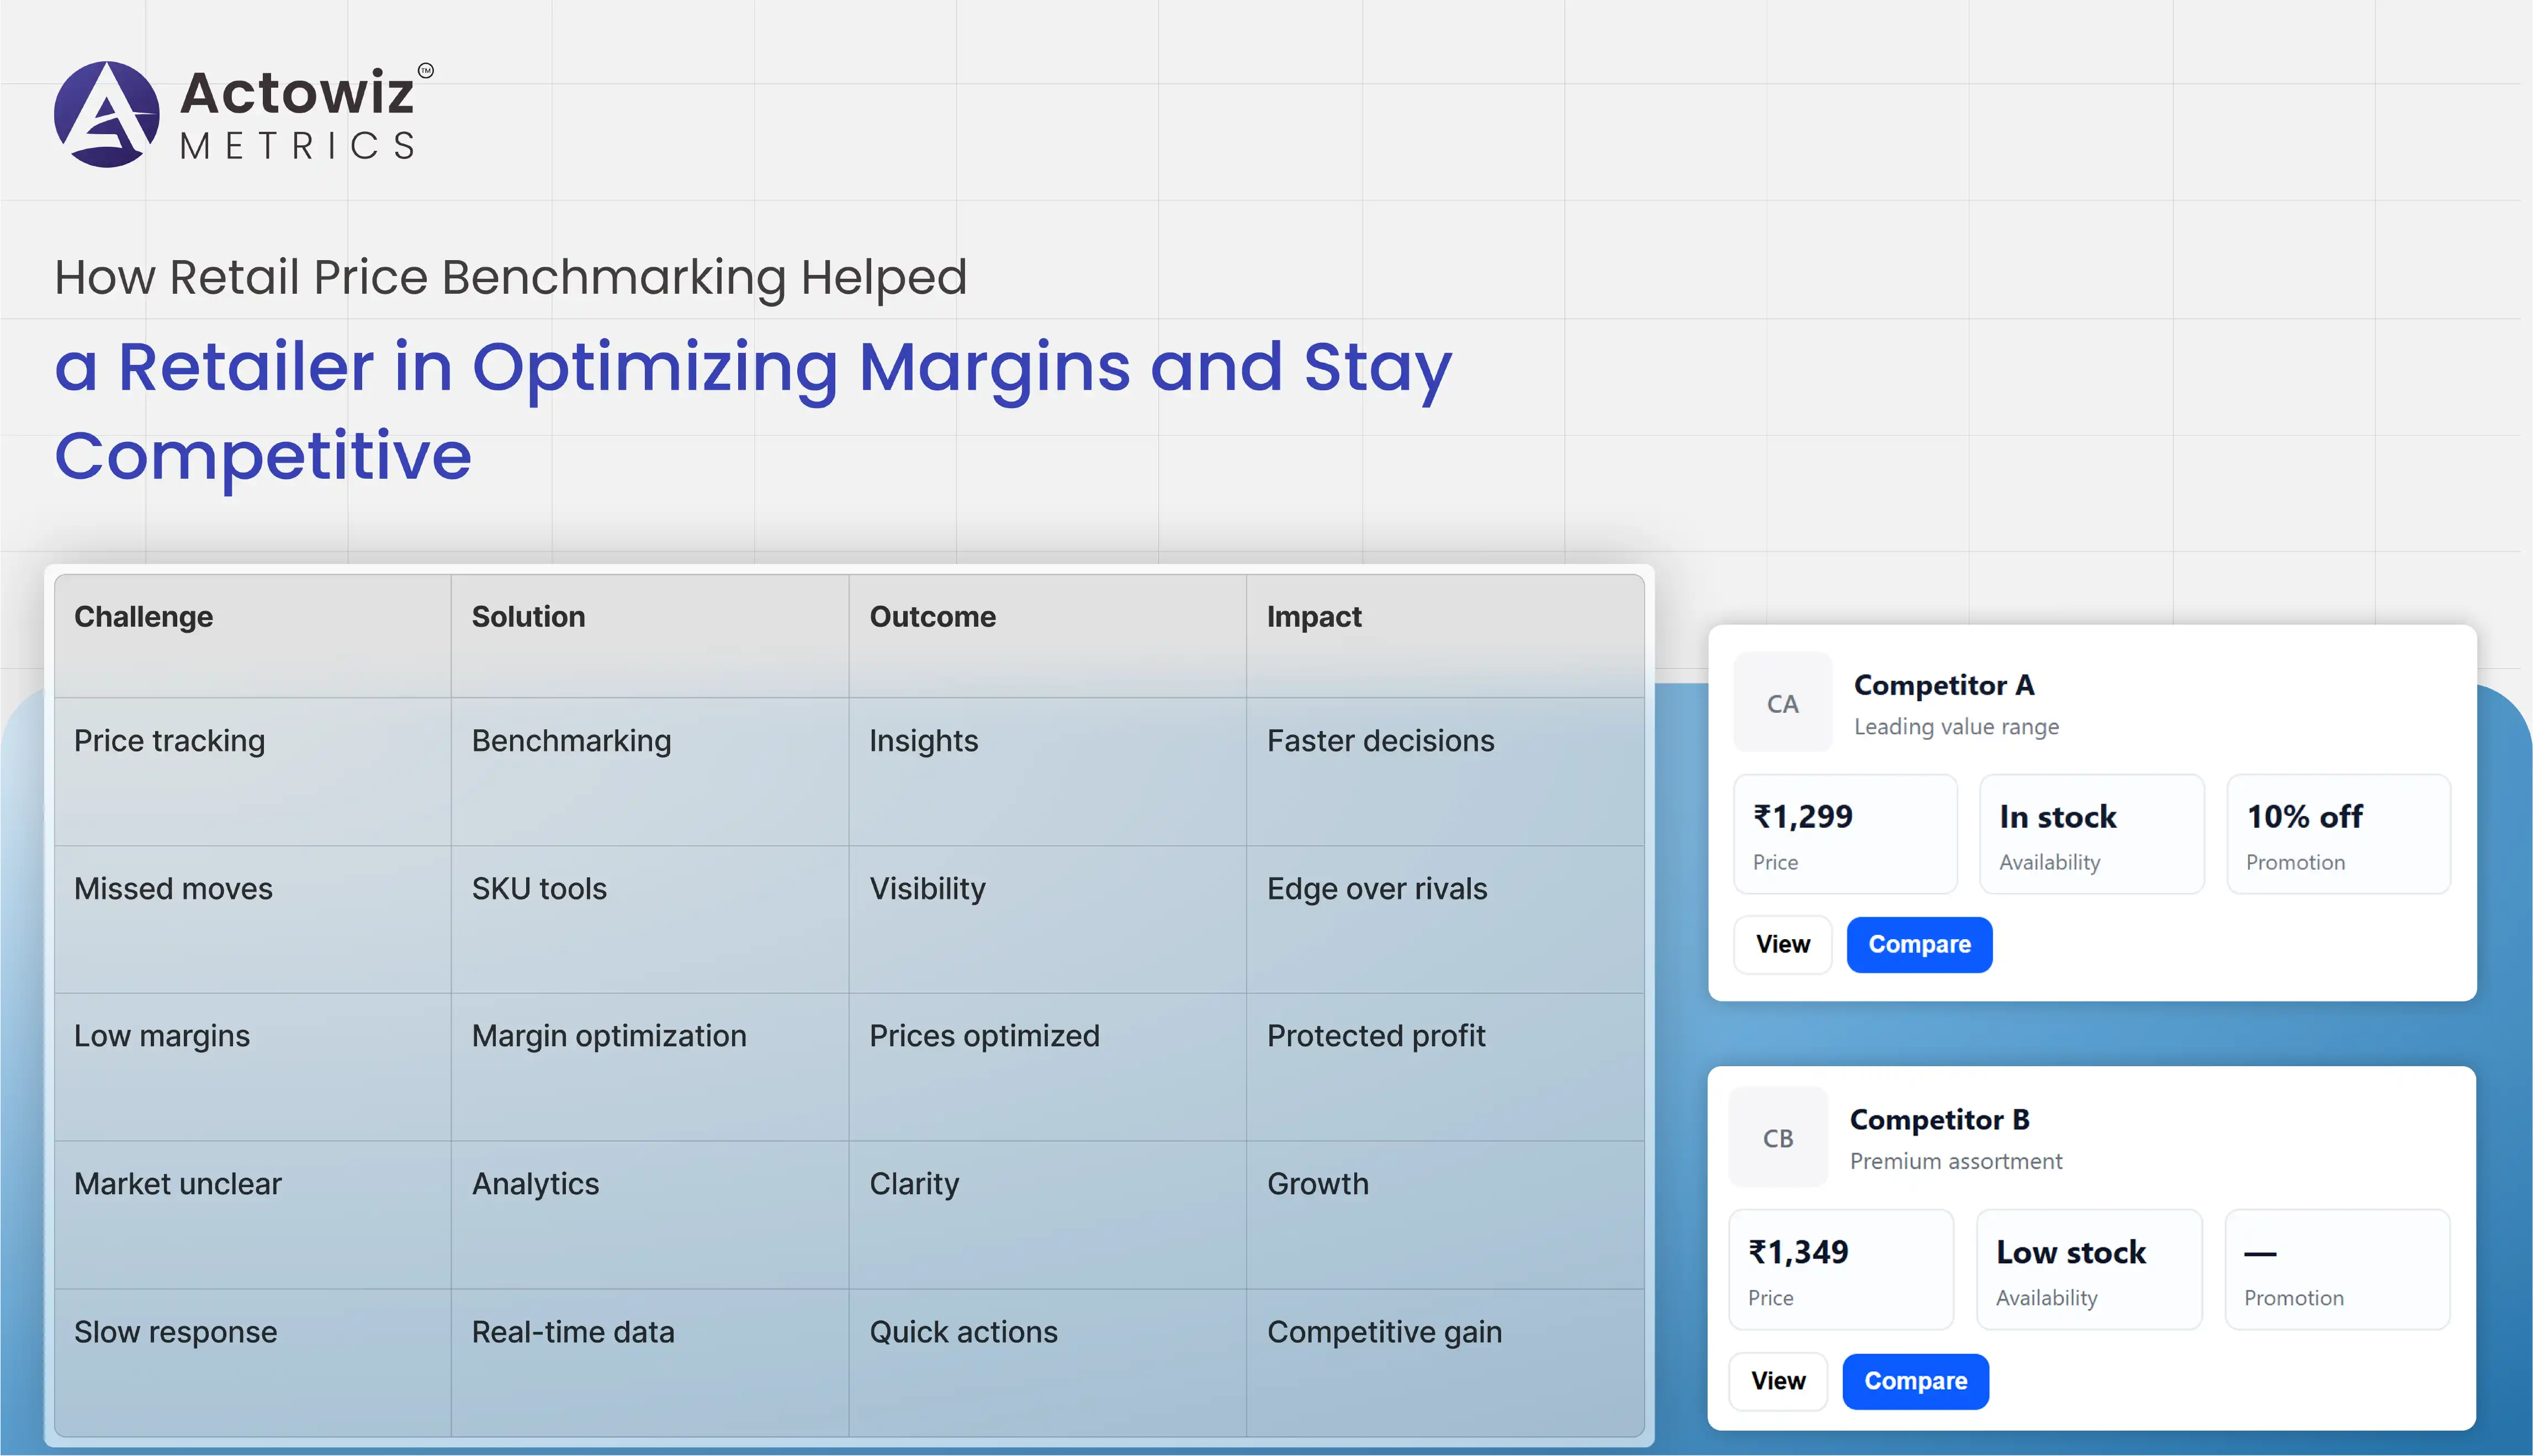This screenshot has height=1456, width=2533.
Task: Click the Solution column header
Action: pos(528,617)
